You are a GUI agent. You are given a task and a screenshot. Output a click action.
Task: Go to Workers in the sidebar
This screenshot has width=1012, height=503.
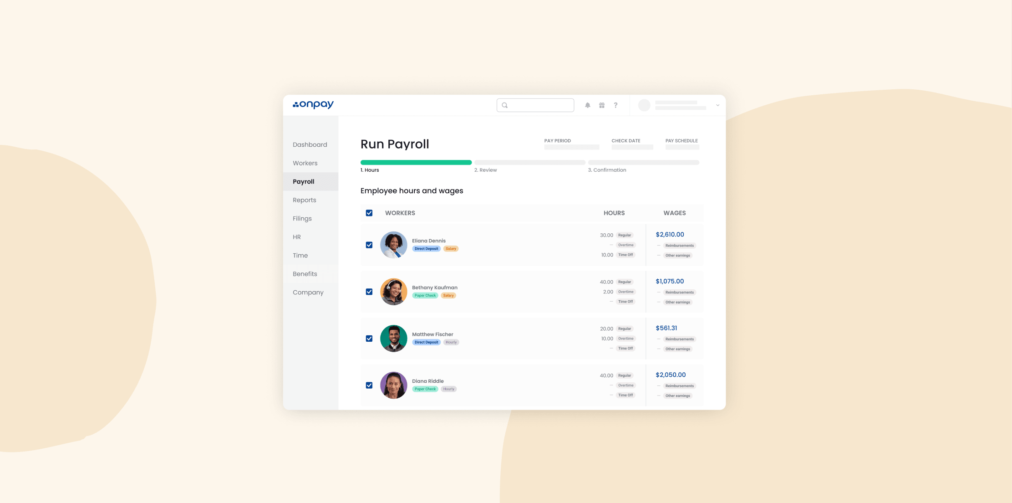(305, 163)
